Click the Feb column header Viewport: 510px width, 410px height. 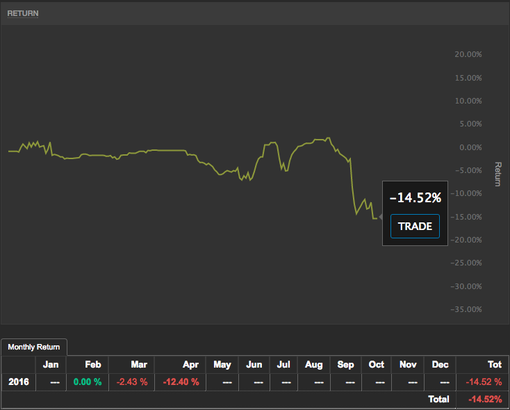93,364
